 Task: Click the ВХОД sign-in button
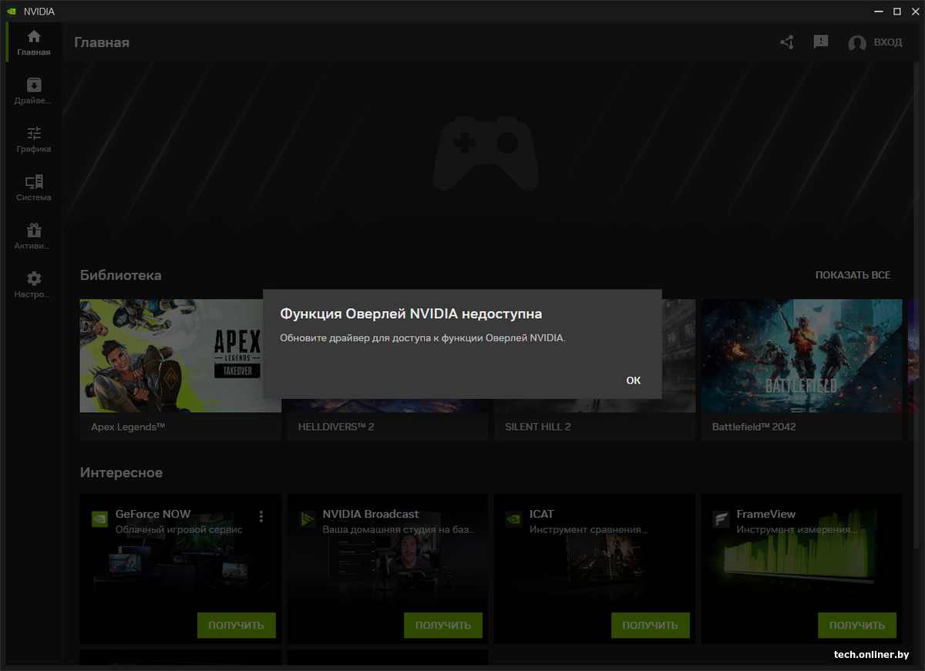coord(875,42)
